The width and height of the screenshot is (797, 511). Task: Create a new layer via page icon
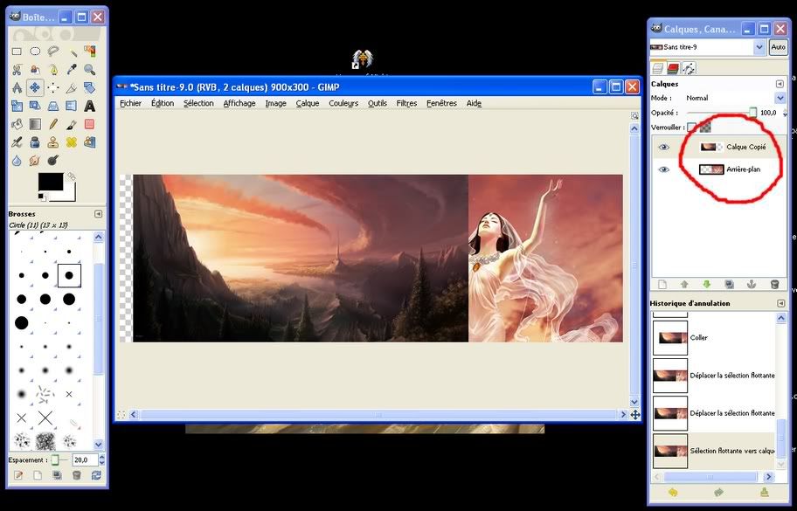pyautogui.click(x=662, y=285)
